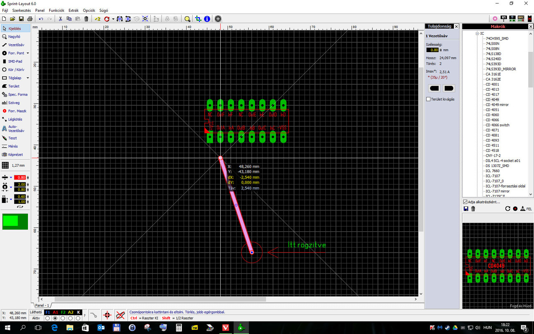Select CD 4049 in macro list
This screenshot has height=334, width=534.
492,99
